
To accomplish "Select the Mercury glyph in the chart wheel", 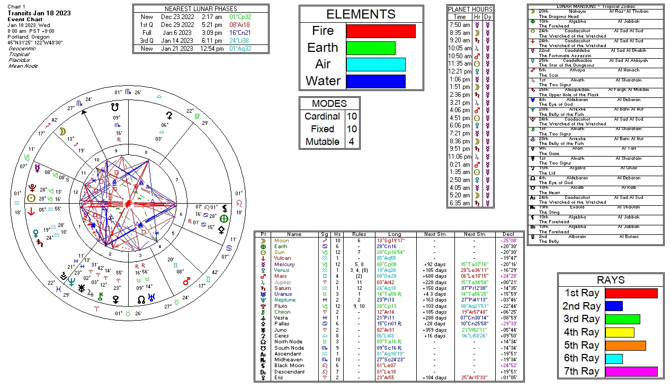I will click(x=37, y=168).
